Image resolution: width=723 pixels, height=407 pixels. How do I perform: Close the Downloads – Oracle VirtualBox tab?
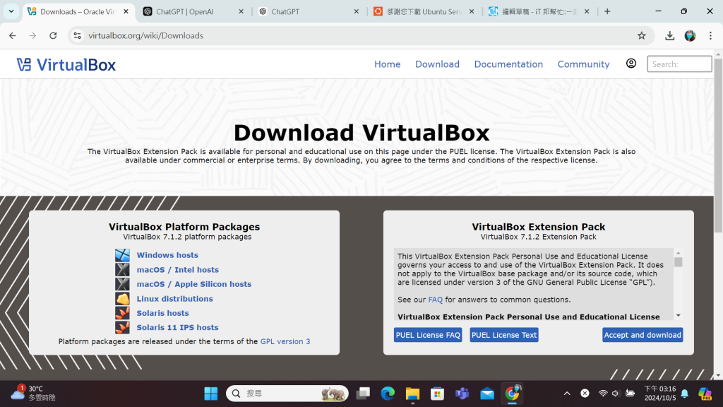(x=126, y=11)
